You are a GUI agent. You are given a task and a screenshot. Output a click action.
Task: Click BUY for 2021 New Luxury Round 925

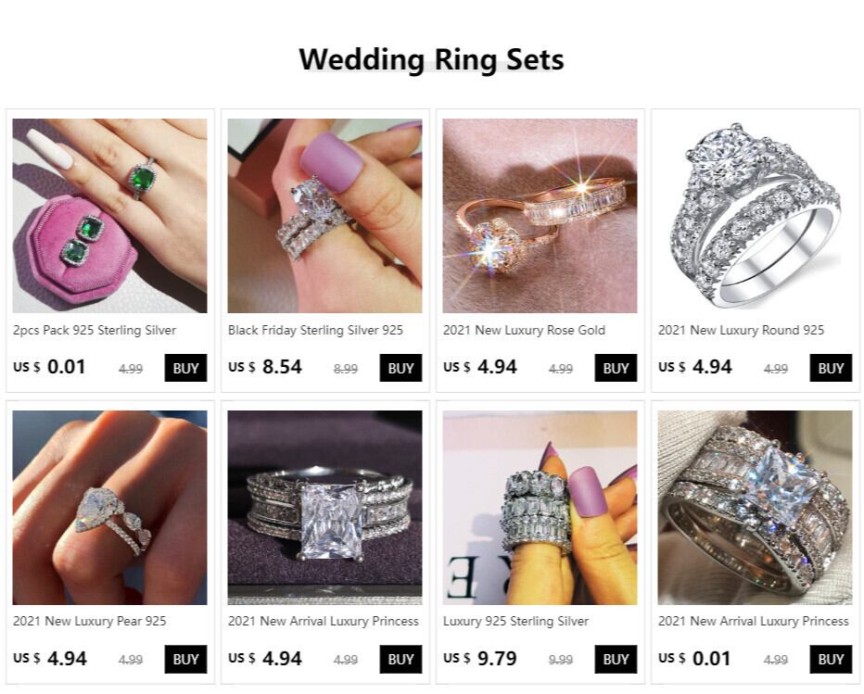pos(831,368)
